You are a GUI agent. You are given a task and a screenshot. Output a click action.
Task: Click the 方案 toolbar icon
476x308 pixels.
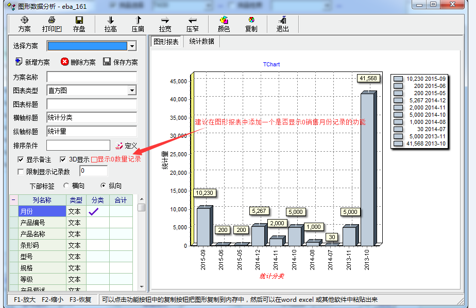[x=24, y=24]
